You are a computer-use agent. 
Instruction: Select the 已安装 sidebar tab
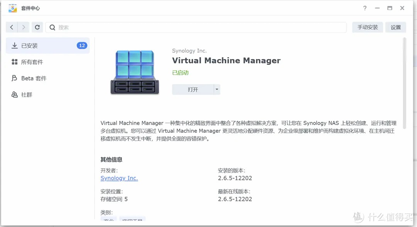point(47,46)
